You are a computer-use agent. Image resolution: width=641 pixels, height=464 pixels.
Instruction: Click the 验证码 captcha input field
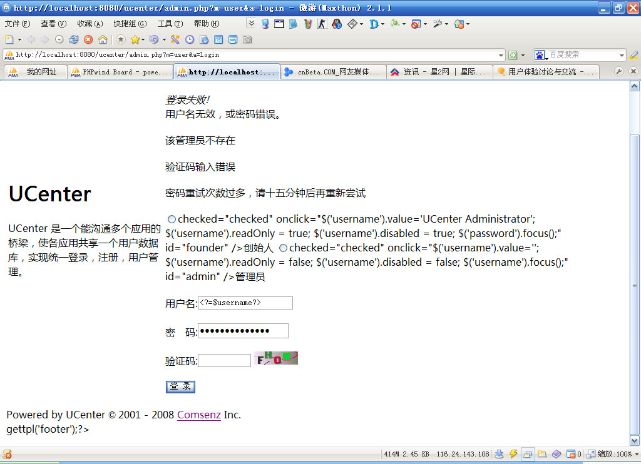pyautogui.click(x=225, y=361)
